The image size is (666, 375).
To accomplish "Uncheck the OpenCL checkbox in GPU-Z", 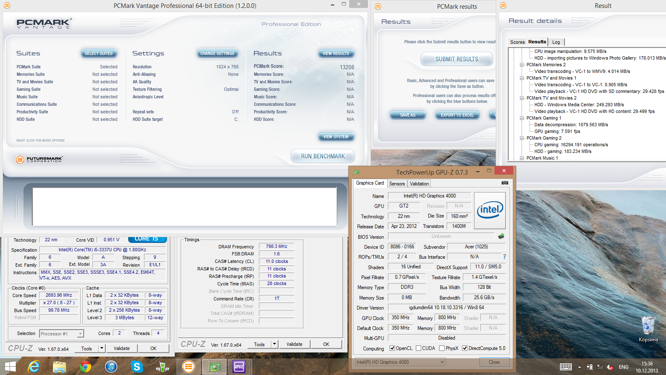I will (x=392, y=348).
